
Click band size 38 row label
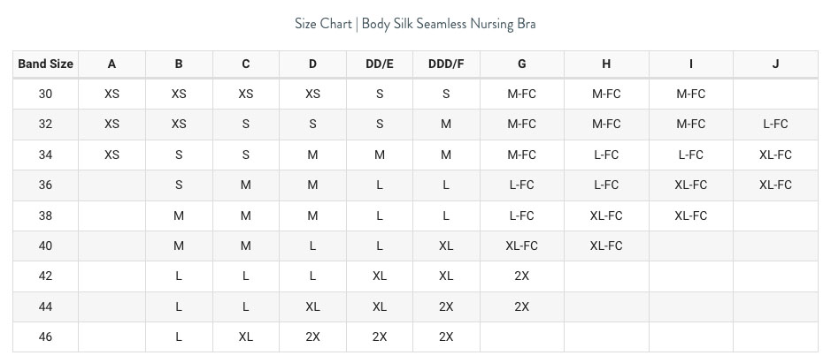[x=45, y=216]
